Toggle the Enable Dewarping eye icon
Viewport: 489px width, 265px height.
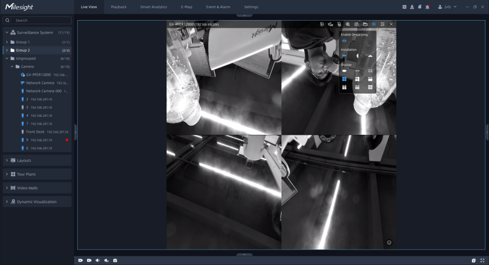344,41
